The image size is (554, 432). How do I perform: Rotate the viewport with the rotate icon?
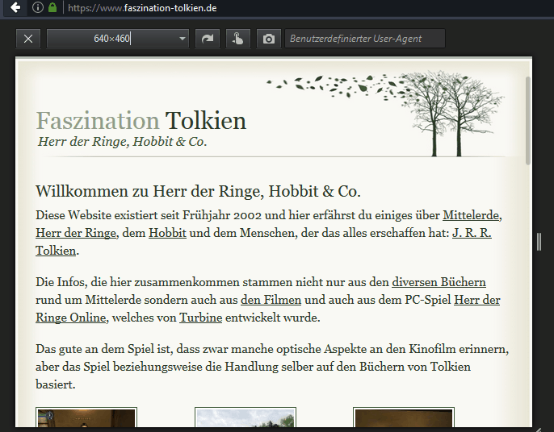click(208, 39)
